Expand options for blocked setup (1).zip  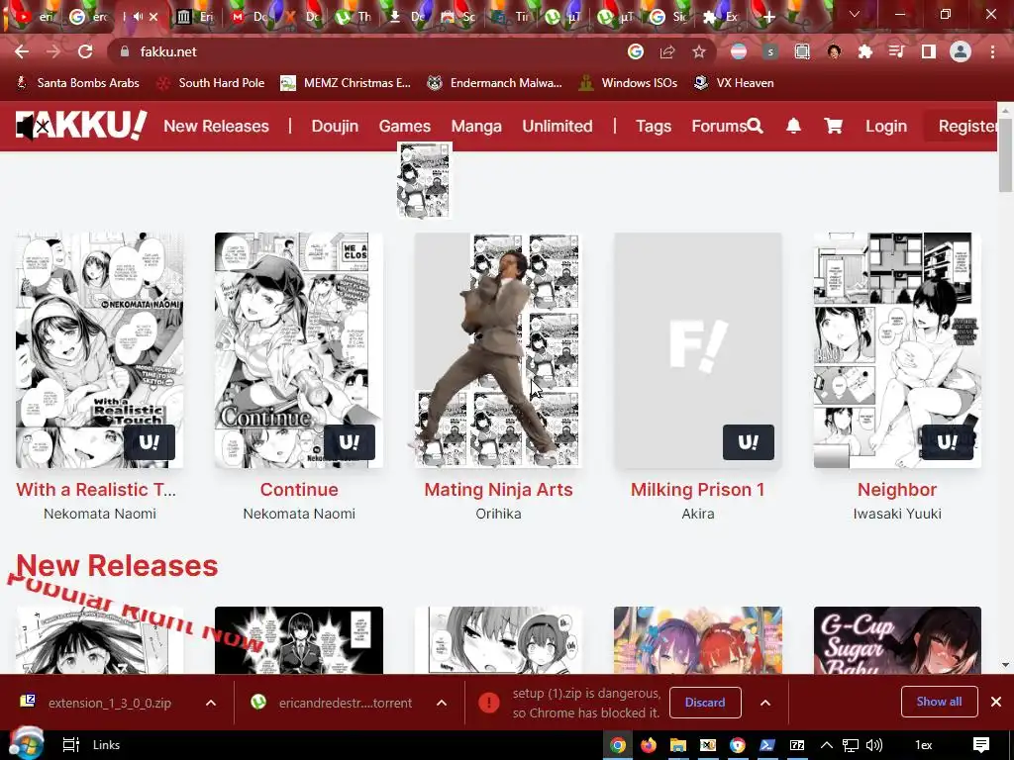pyautogui.click(x=765, y=703)
